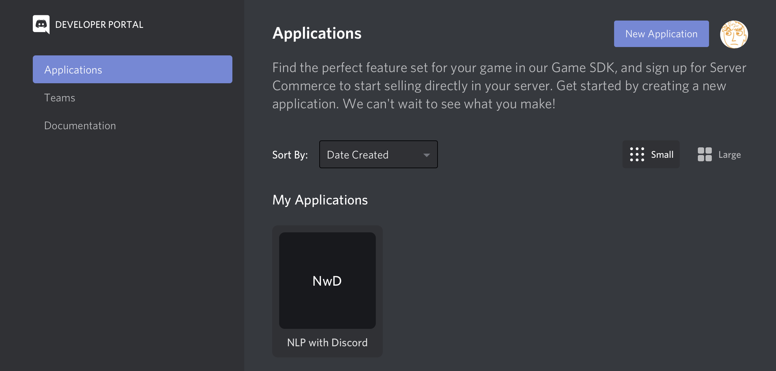Open the NwD application thumbnail
The image size is (776, 371).
click(x=327, y=280)
